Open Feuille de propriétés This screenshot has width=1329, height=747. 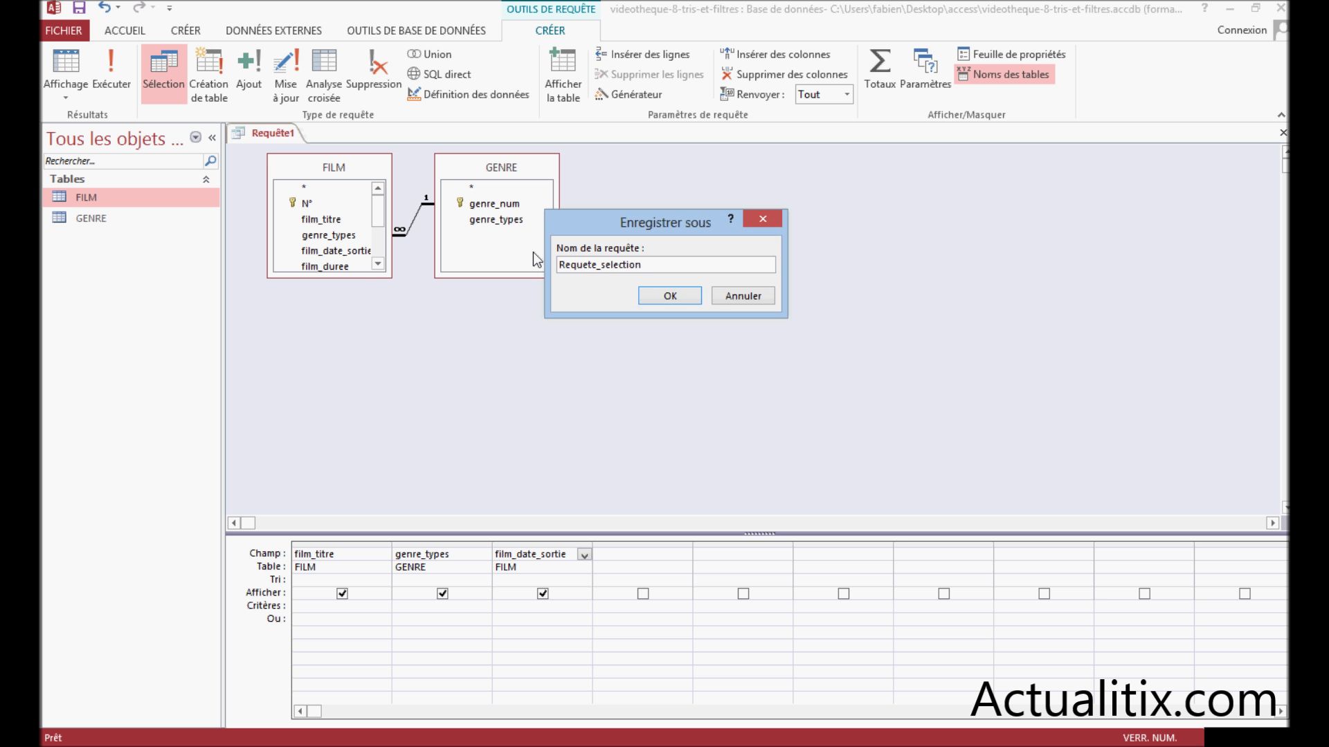coord(1011,54)
